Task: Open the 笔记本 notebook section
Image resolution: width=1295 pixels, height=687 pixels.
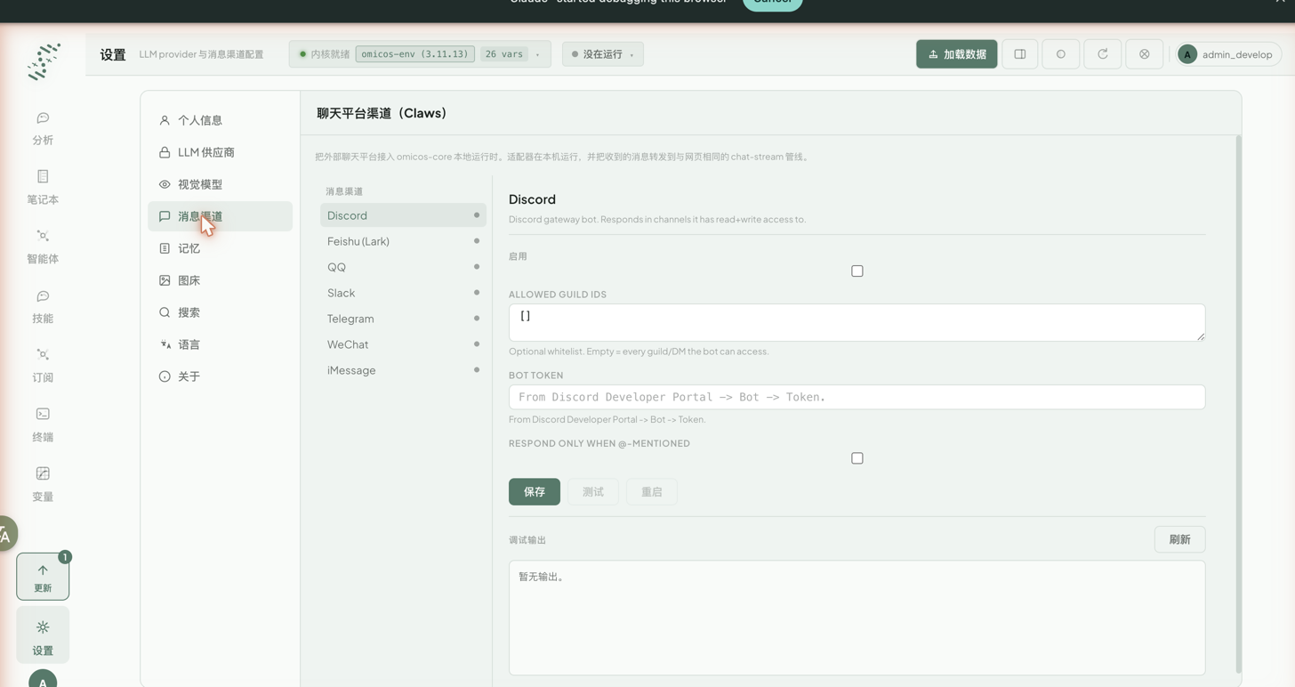Action: [x=43, y=187]
